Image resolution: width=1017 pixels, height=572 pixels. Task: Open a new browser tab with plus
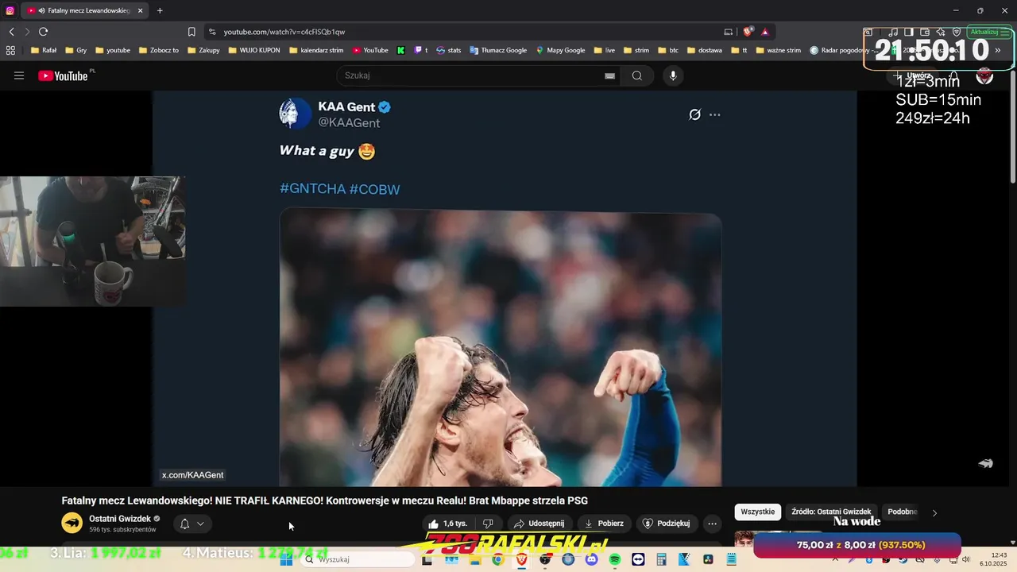tap(160, 10)
